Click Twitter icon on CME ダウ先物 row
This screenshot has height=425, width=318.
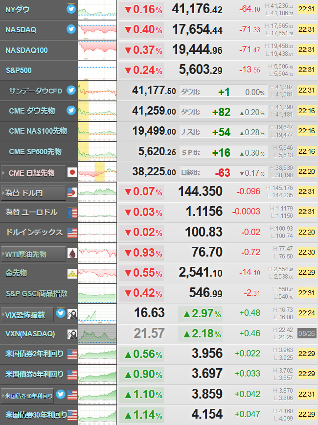pos(71,110)
